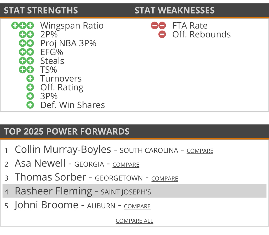Click the minus icon next to Off. Rebounds
Screen dimensions: 269x235
pos(162,34)
